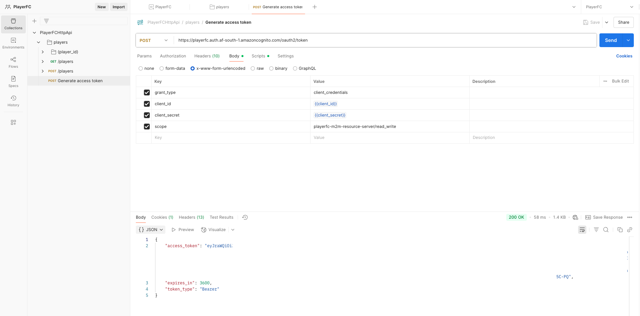The image size is (640, 316).
Task: Open response Cookies (1) tab
Action: pyautogui.click(x=162, y=217)
